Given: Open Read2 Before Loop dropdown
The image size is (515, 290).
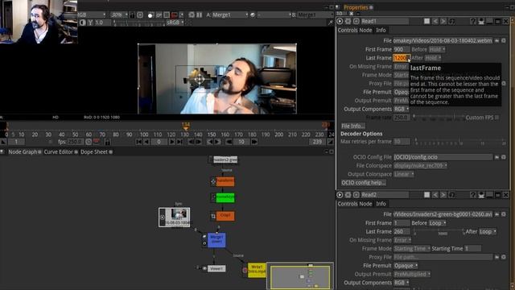Looking at the screenshot, I should [x=438, y=223].
